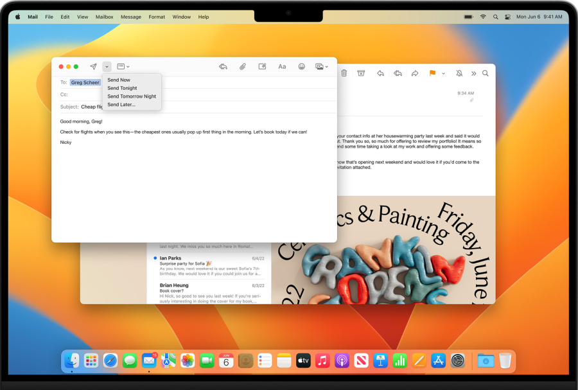The image size is (578, 390).
Task: Open Calendar from the Dock
Action: (x=226, y=360)
